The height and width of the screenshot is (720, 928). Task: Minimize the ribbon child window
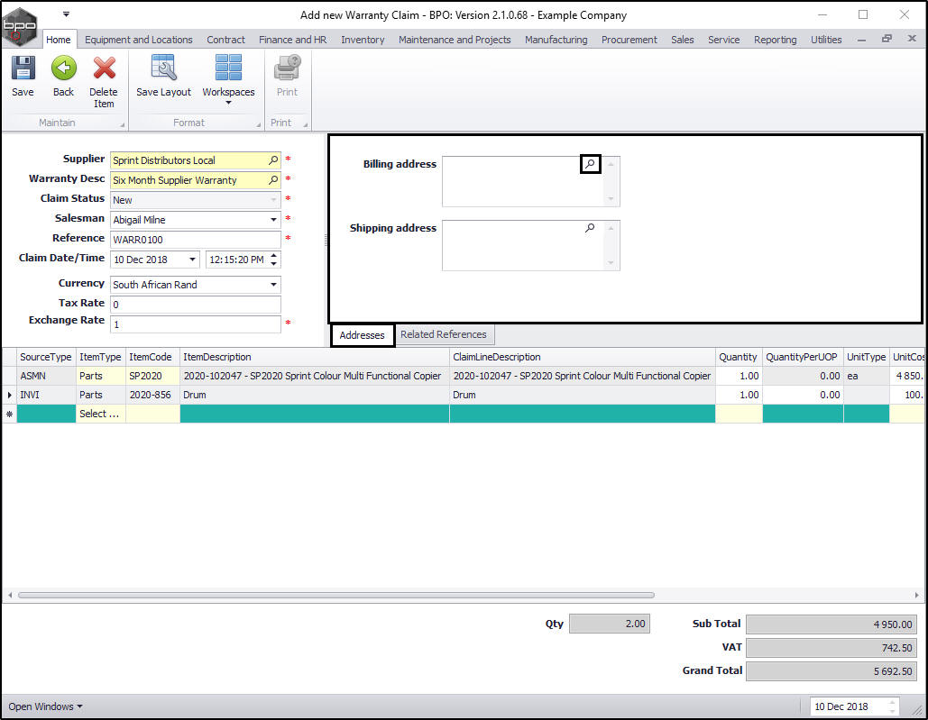tap(862, 40)
